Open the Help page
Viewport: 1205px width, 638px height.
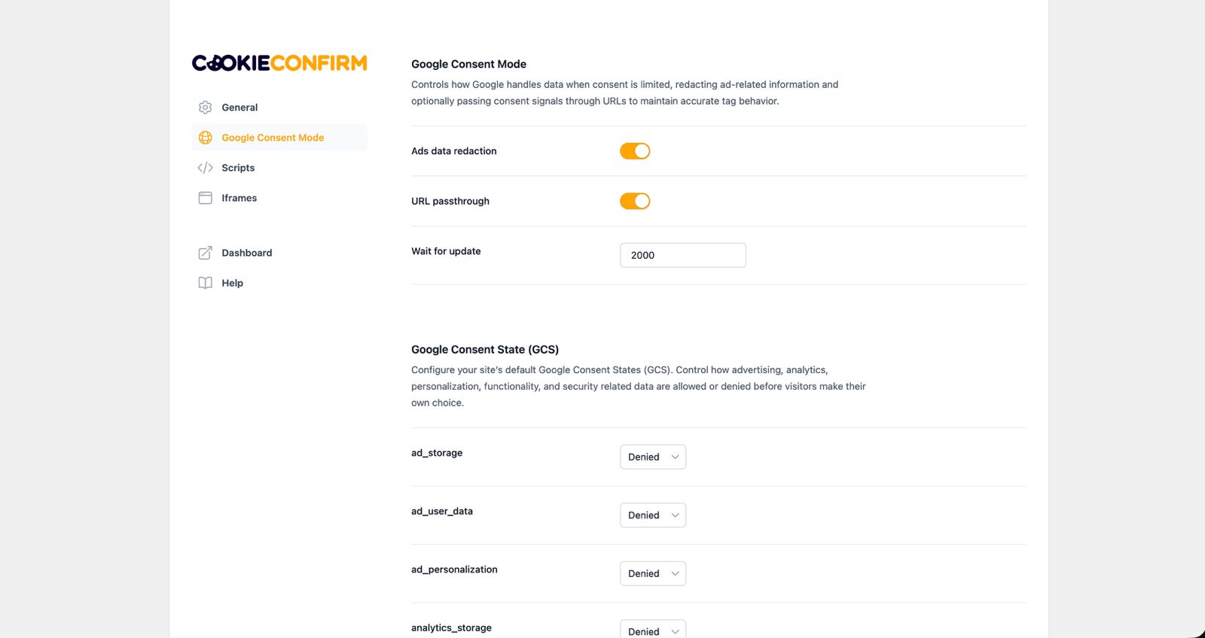tap(232, 282)
